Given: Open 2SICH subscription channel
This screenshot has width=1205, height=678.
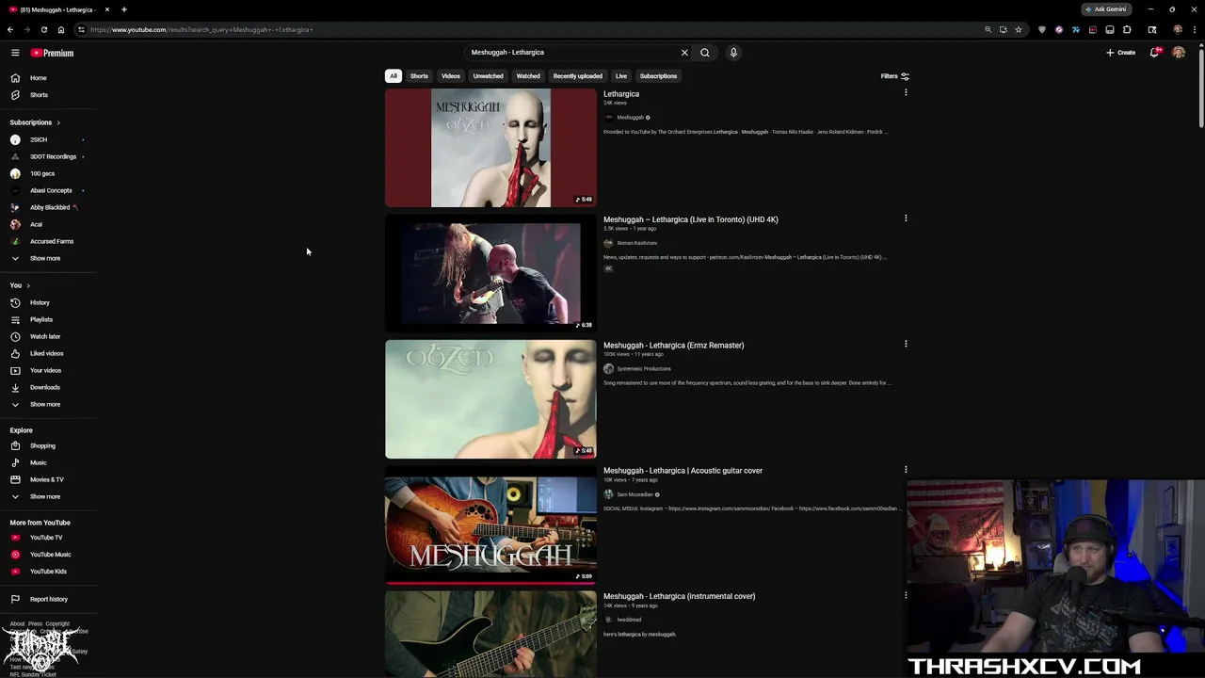Looking at the screenshot, I should pos(39,139).
